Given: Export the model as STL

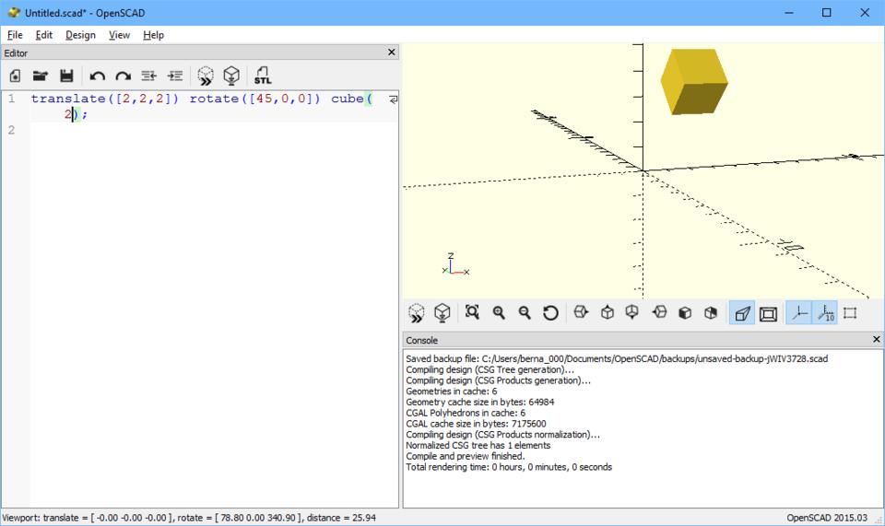Looking at the screenshot, I should click(263, 76).
